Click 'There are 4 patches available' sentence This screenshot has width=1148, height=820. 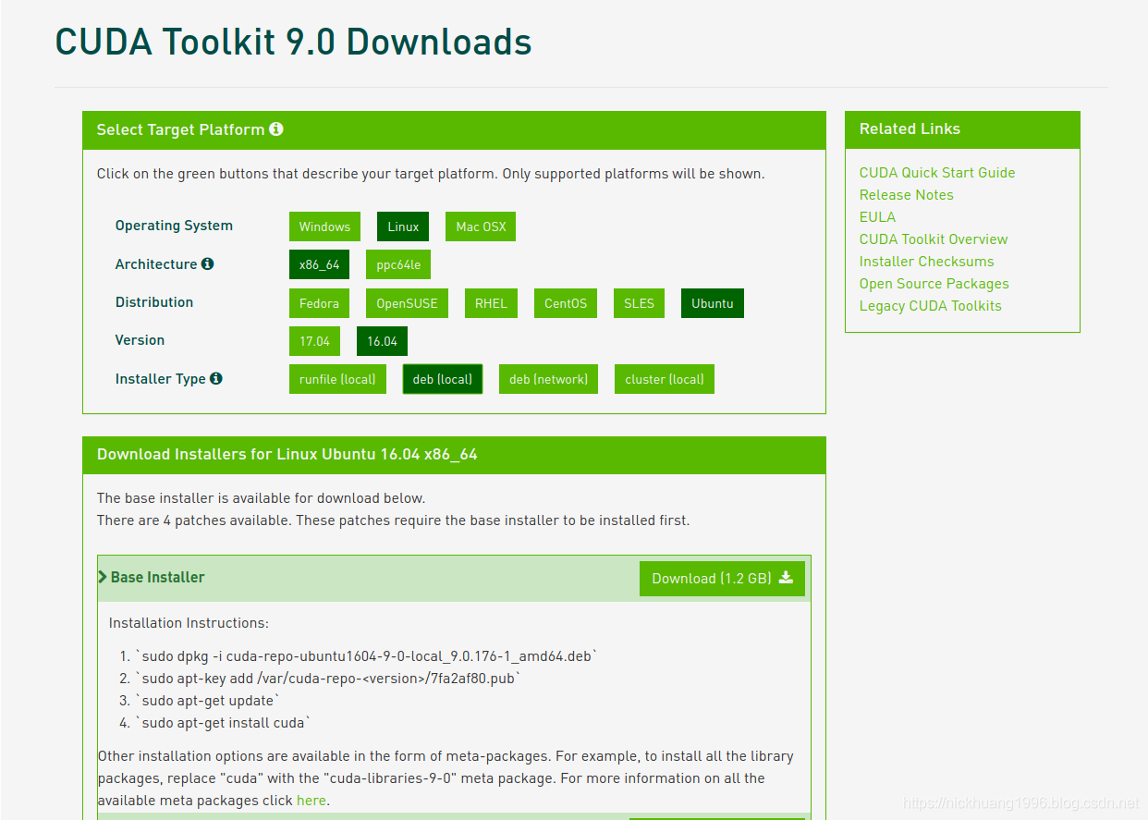[x=393, y=520]
